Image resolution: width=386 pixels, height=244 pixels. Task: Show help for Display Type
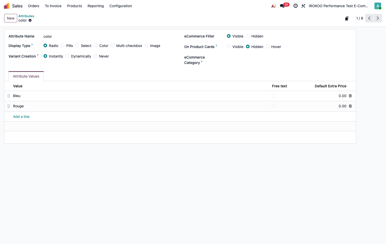[32, 45]
